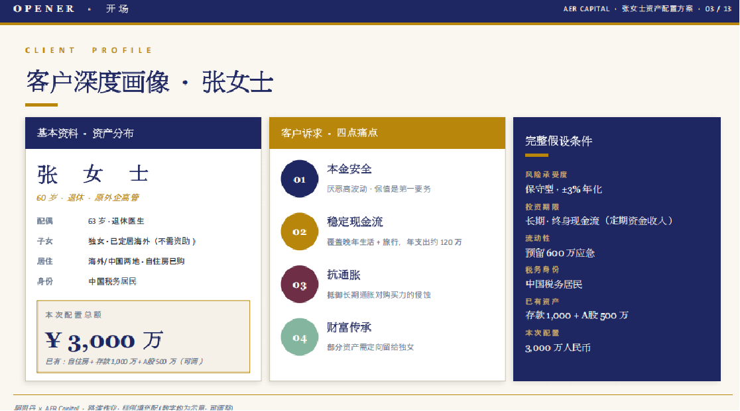740x411 pixels.
Task: Click the 风险承受度 label
Action: (x=546, y=175)
